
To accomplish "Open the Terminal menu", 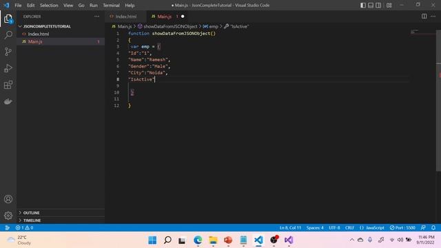I will (111, 6).
